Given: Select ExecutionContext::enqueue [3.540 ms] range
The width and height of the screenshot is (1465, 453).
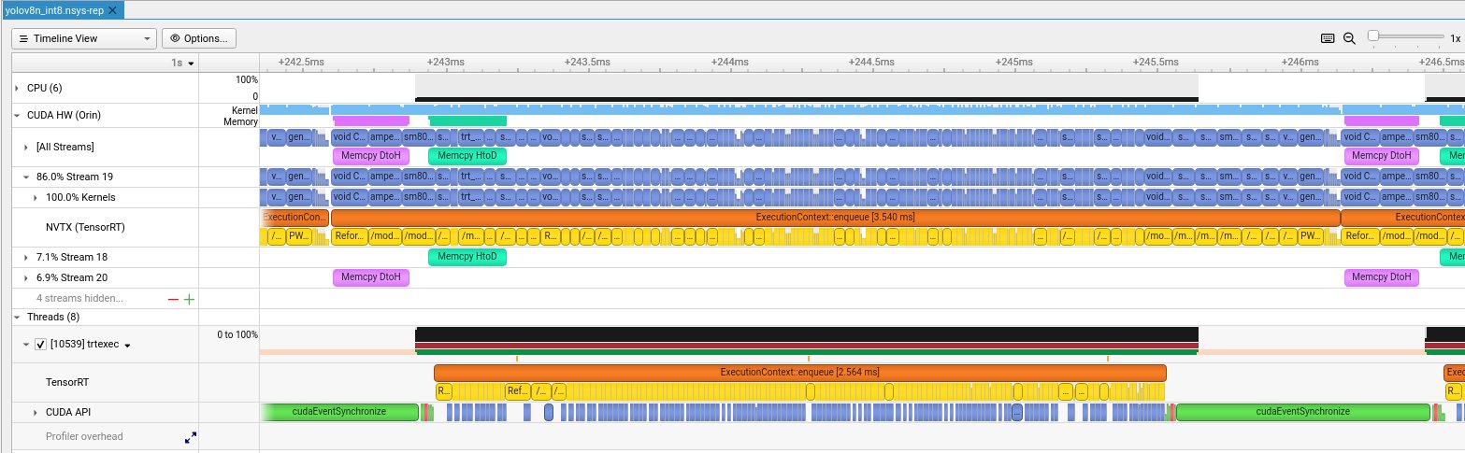Looking at the screenshot, I should [x=835, y=217].
